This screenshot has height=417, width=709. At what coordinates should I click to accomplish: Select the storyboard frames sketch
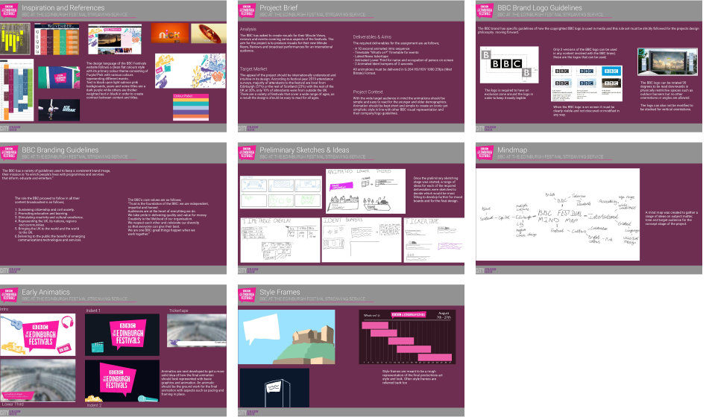[x=281, y=192]
